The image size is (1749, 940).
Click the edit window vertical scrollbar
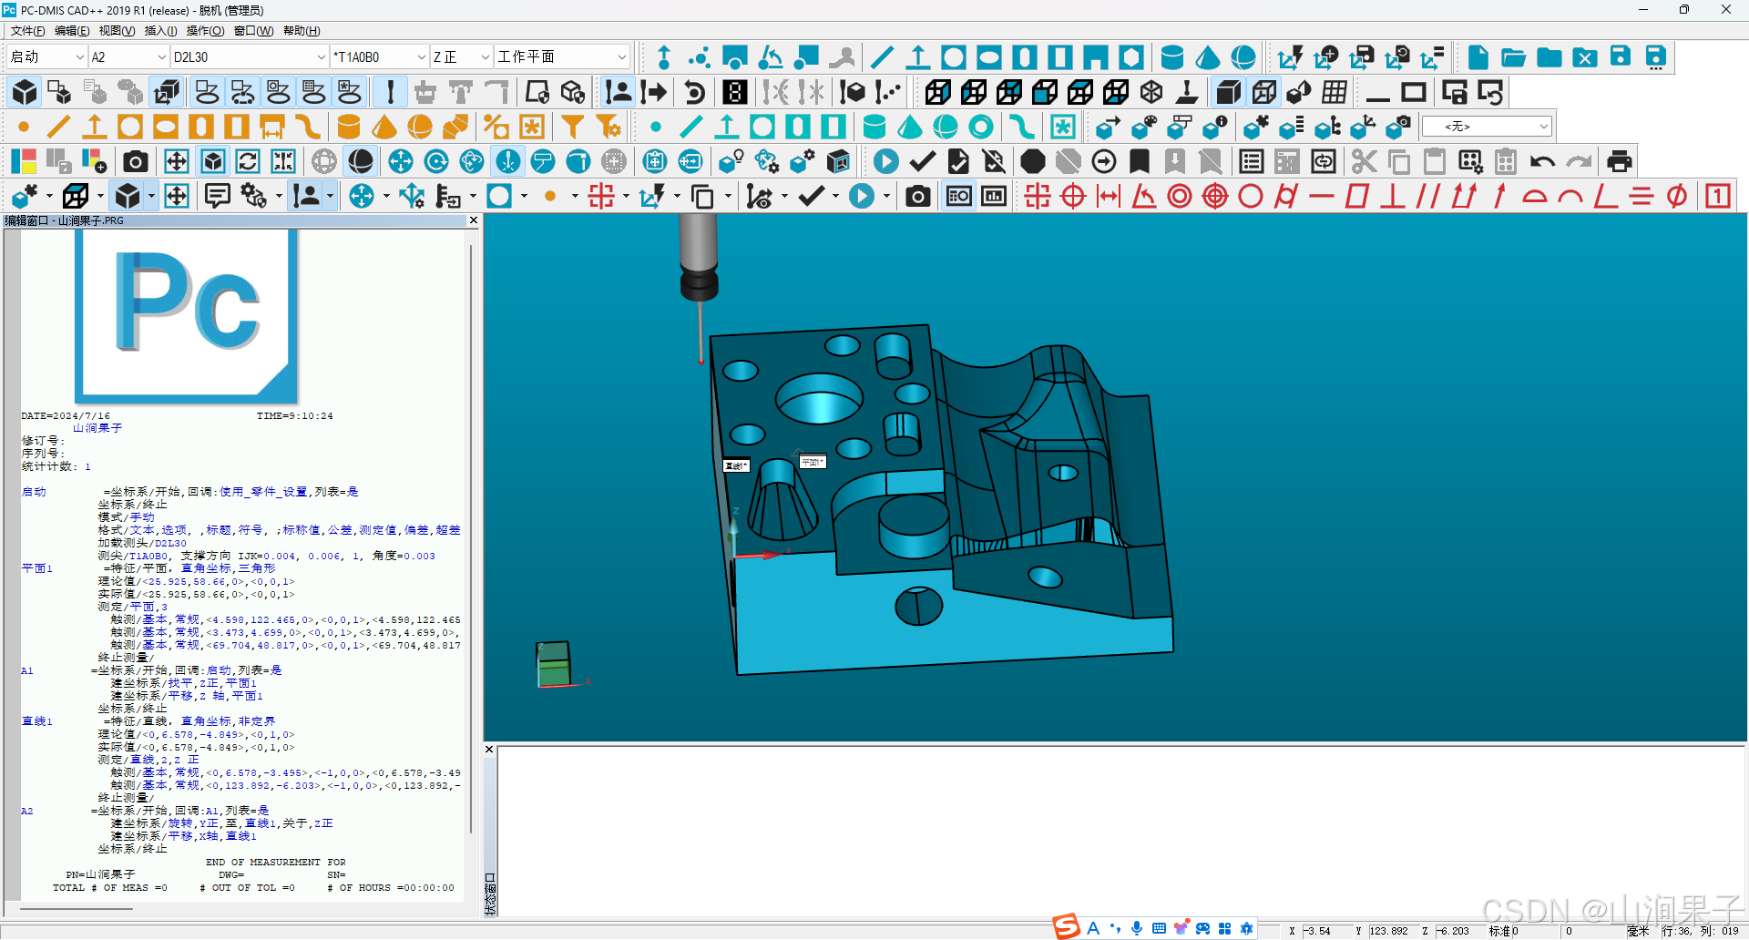(471, 537)
